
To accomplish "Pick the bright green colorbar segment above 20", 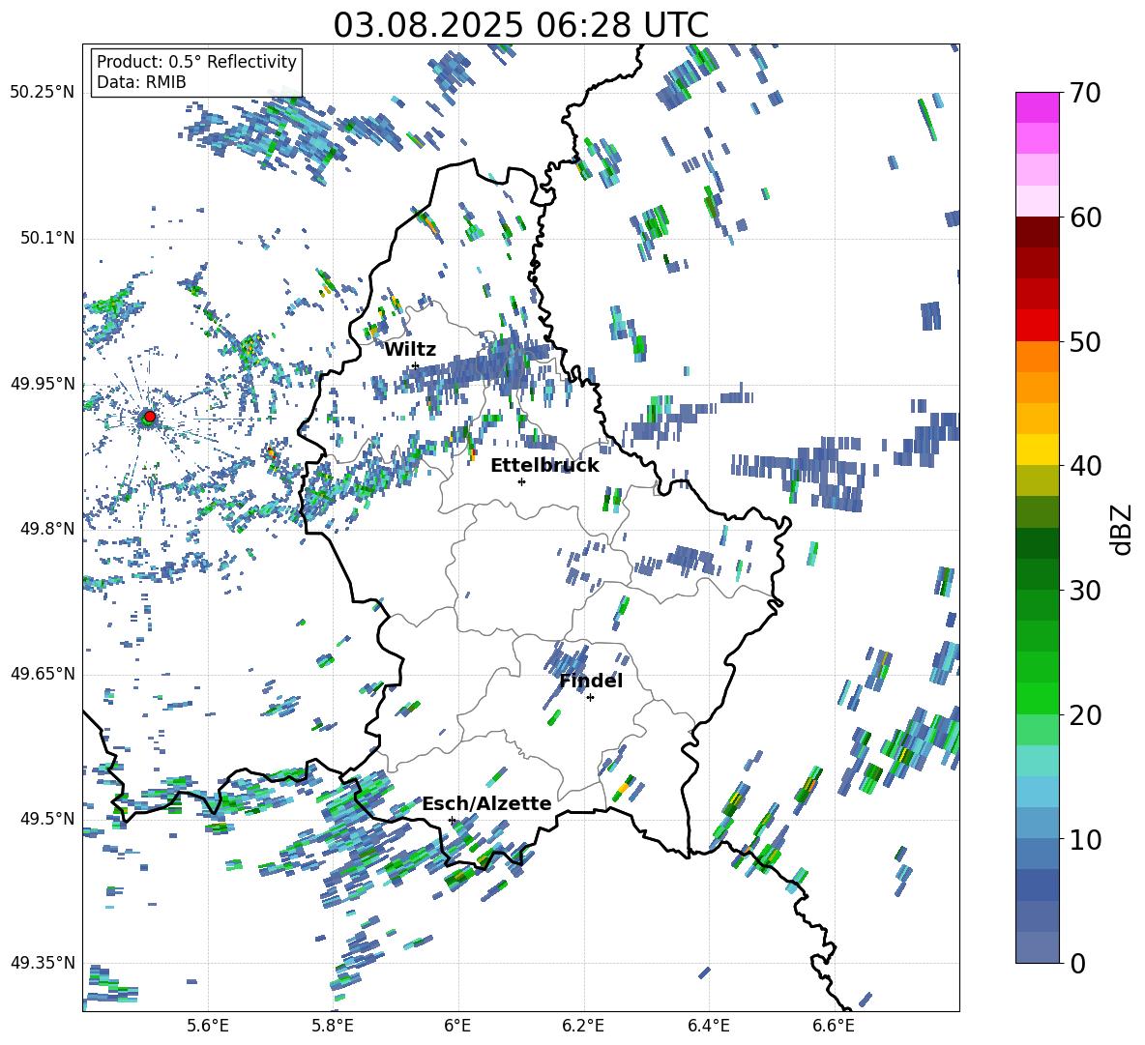I will click(1037, 698).
